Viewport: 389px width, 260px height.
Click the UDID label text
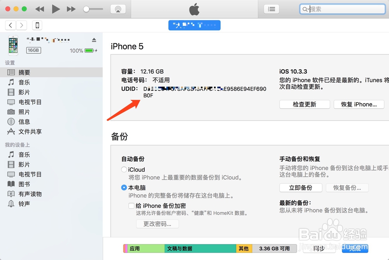click(x=130, y=89)
